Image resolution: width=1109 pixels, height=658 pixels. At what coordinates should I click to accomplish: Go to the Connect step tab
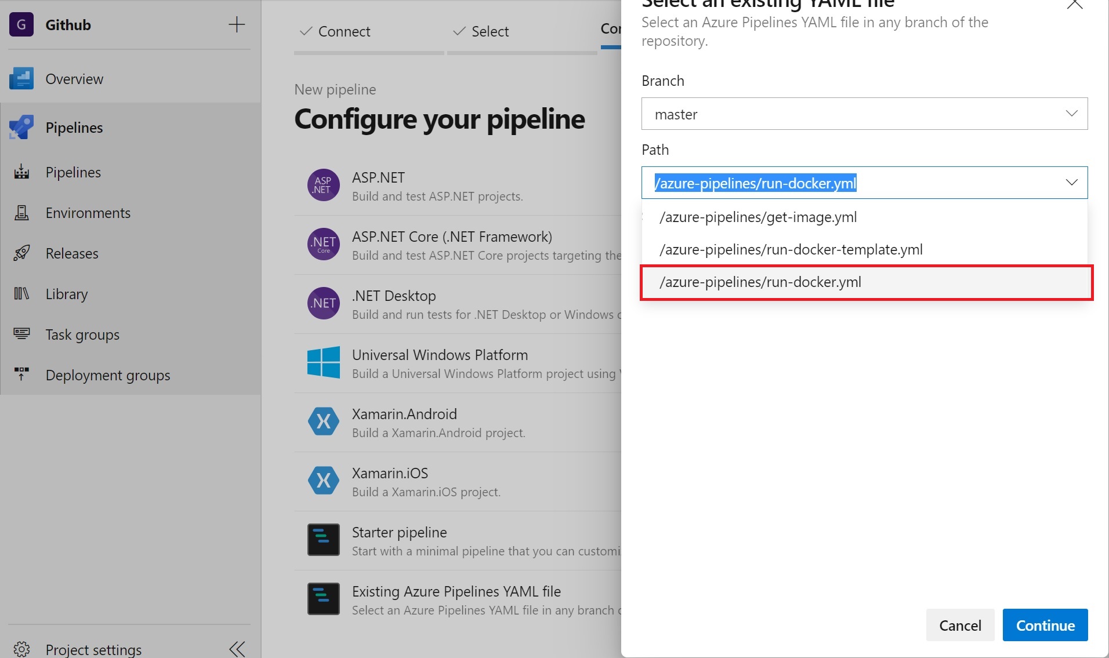coord(369,32)
